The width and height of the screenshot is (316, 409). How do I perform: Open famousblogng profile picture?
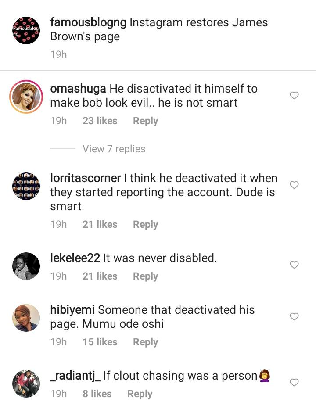click(26, 30)
